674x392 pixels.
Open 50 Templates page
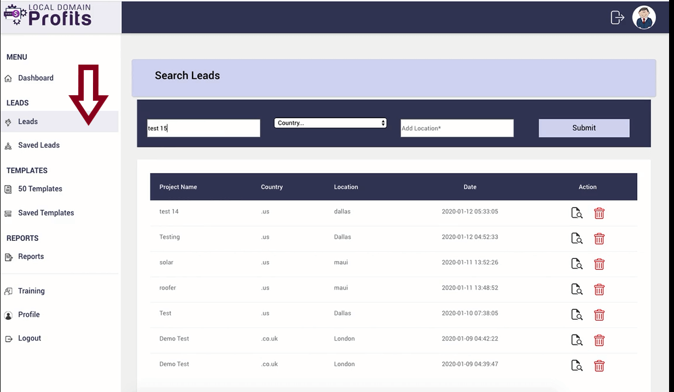click(x=40, y=189)
